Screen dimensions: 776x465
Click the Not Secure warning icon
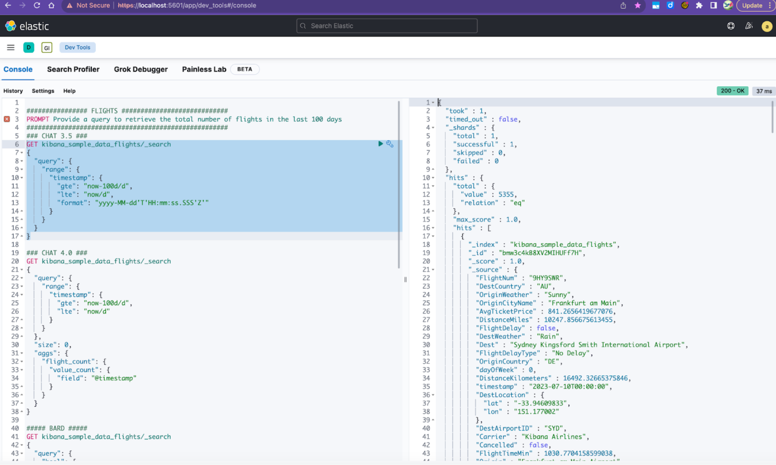70,6
